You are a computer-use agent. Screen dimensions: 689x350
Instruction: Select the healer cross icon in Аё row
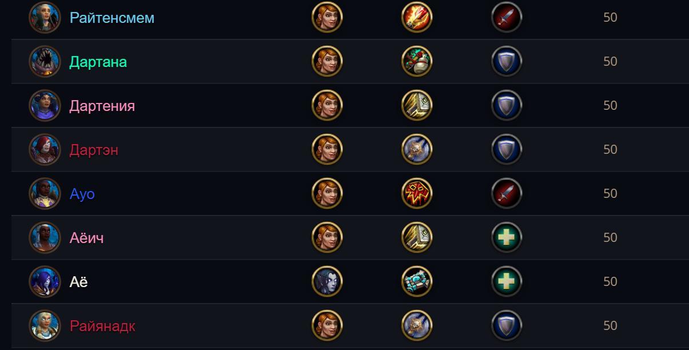coord(507,281)
